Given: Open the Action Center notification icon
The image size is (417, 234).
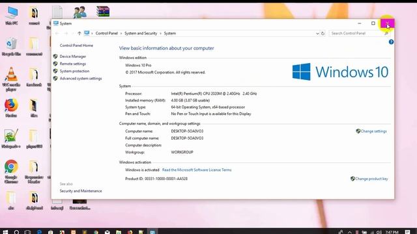Looking at the screenshot, I should pos(407,232).
